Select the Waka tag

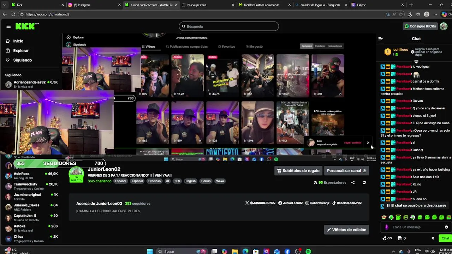(220, 181)
